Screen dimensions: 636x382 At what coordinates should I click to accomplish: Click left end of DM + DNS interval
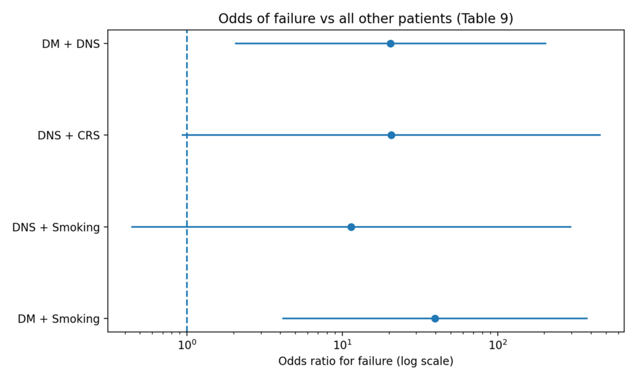tap(235, 44)
